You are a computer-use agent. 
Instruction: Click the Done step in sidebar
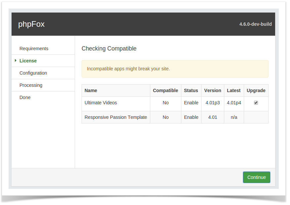tap(25, 97)
